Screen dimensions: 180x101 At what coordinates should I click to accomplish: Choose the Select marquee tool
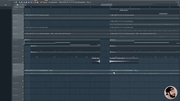(33, 2)
